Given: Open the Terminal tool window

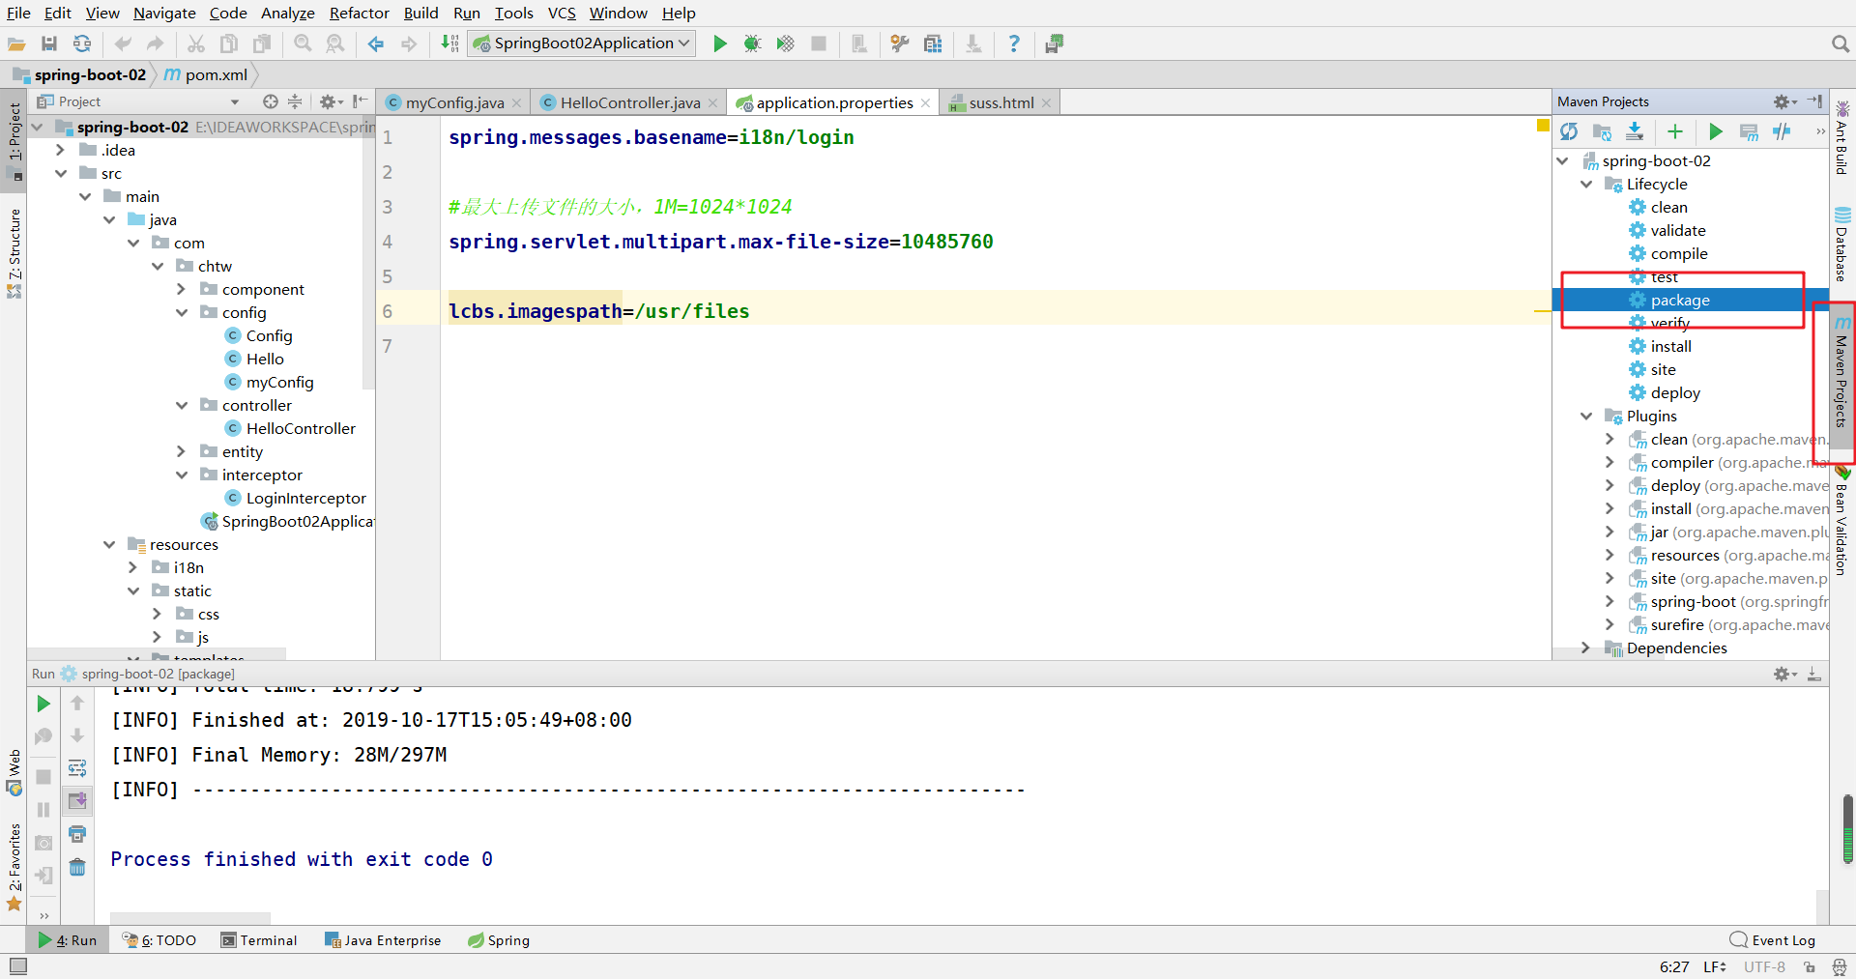Looking at the screenshot, I should [259, 939].
